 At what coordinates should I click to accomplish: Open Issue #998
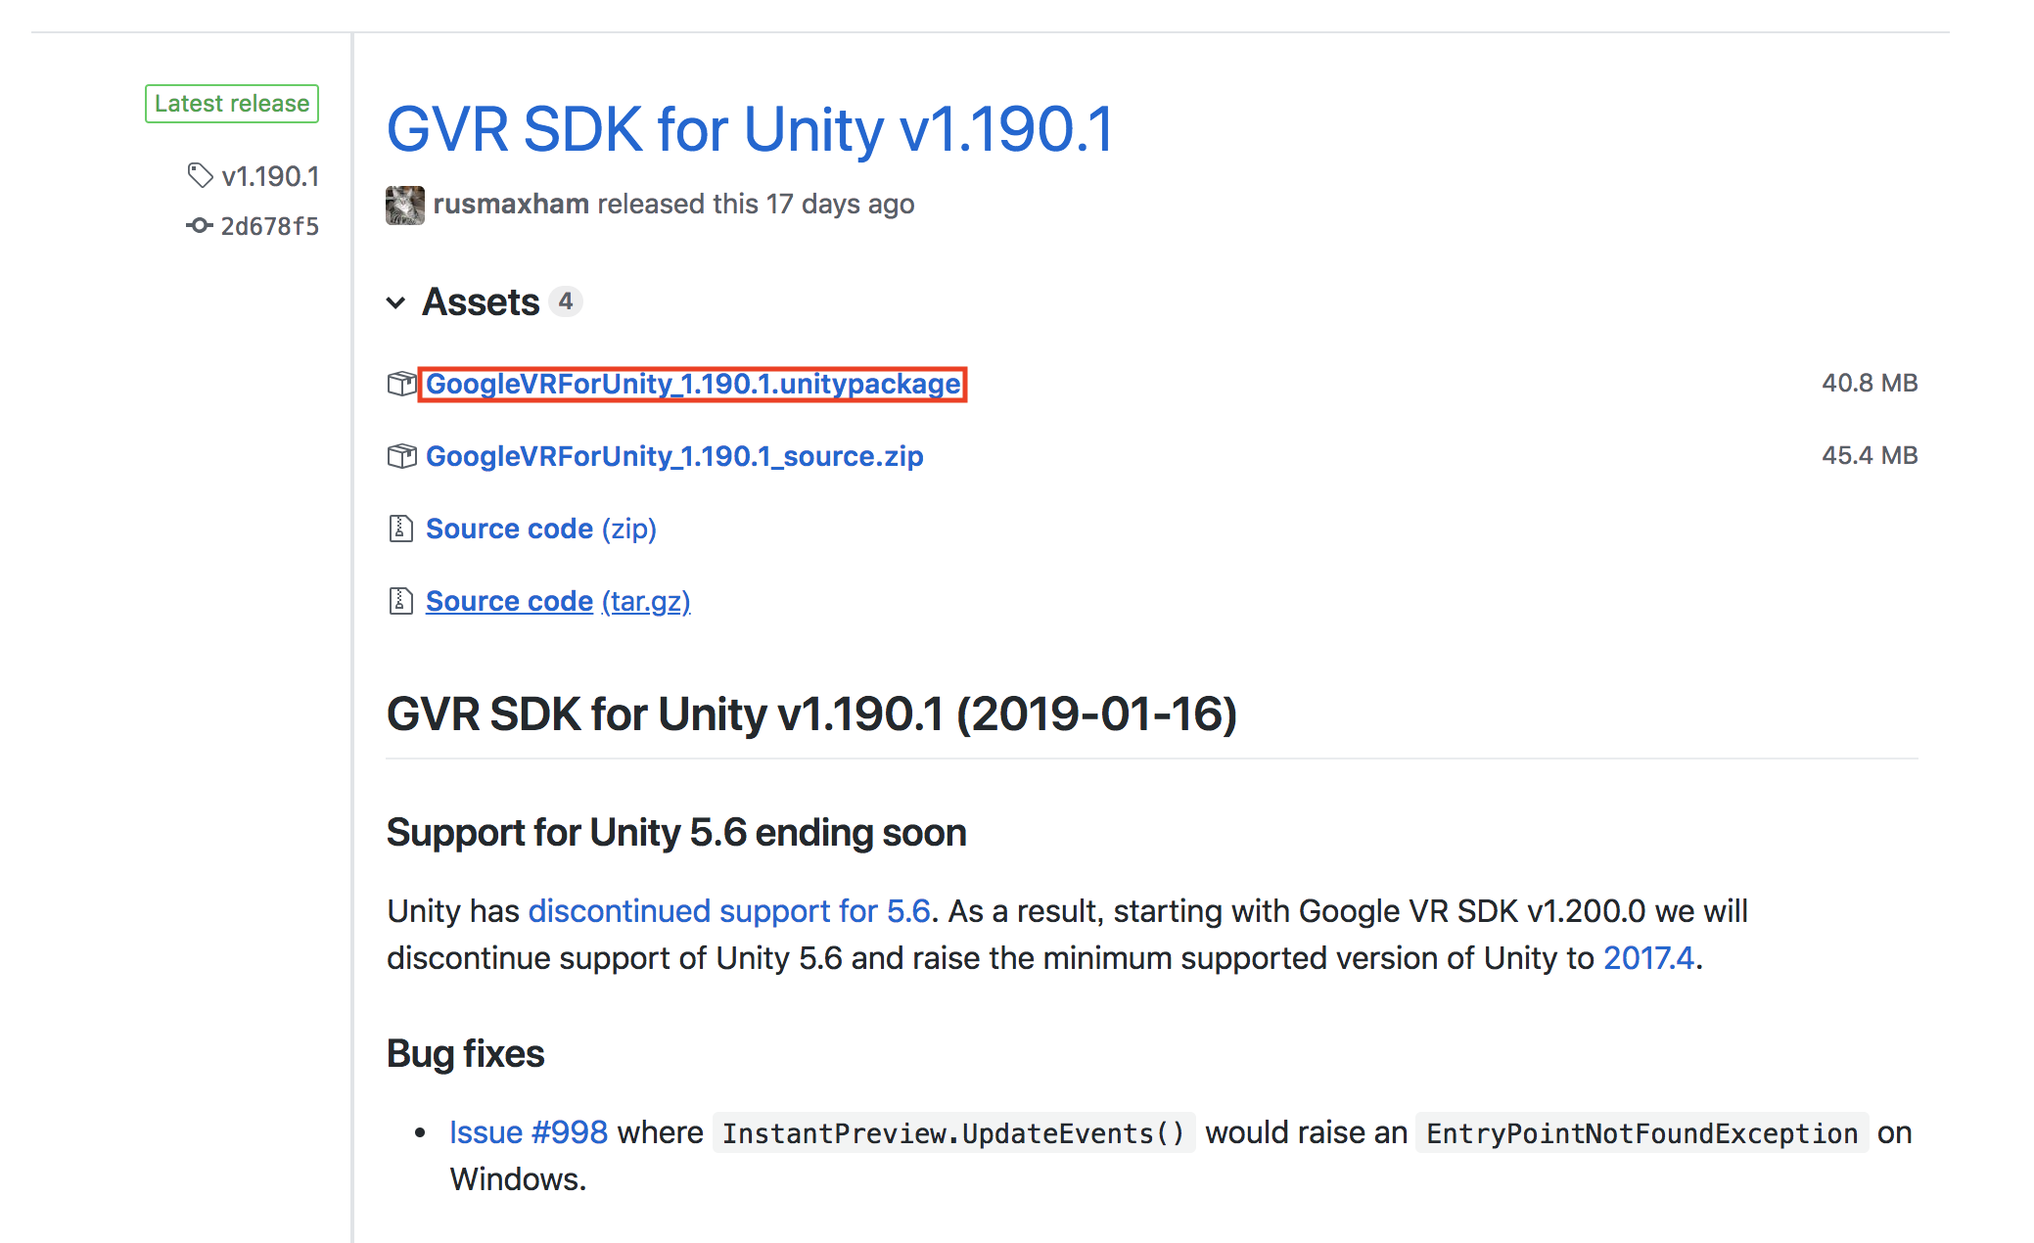click(x=528, y=1132)
